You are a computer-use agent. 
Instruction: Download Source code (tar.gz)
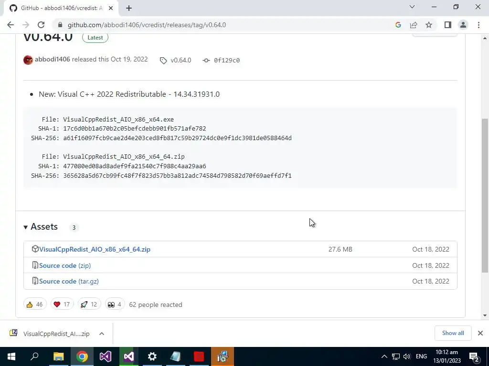coord(69,281)
